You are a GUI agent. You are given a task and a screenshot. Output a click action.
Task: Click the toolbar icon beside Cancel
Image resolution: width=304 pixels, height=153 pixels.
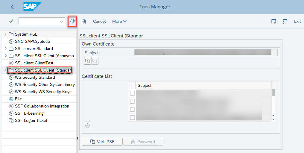[x=84, y=21]
